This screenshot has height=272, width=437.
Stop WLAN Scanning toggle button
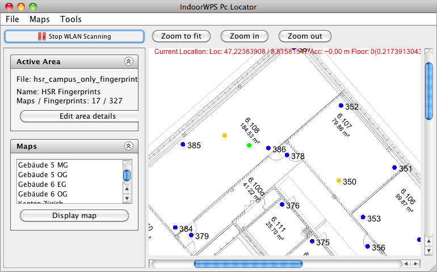click(x=74, y=36)
